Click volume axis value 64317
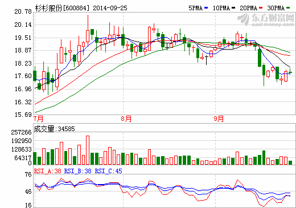 pyautogui.click(x=23, y=158)
